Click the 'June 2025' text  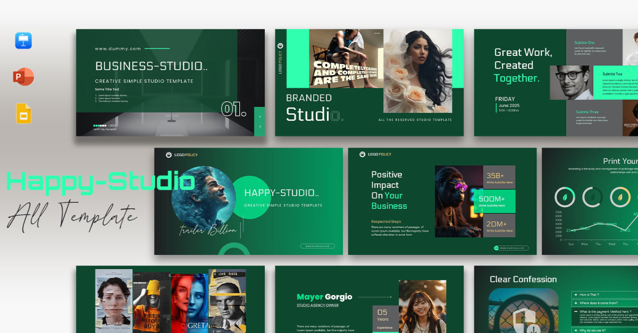[509, 106]
